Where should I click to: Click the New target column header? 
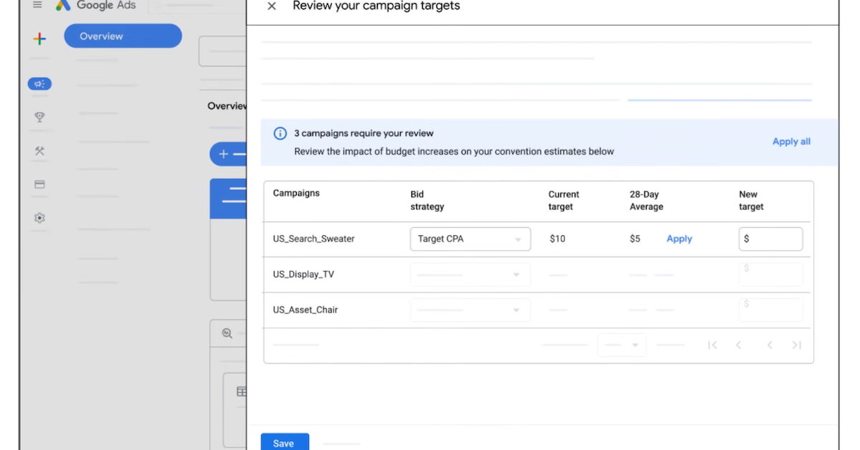pos(751,201)
